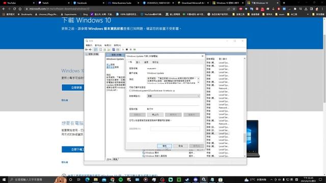The height and width of the screenshot is (183, 326).
Task: Click the 取消 (Cancel) button in dialog
Action: tap(180, 146)
